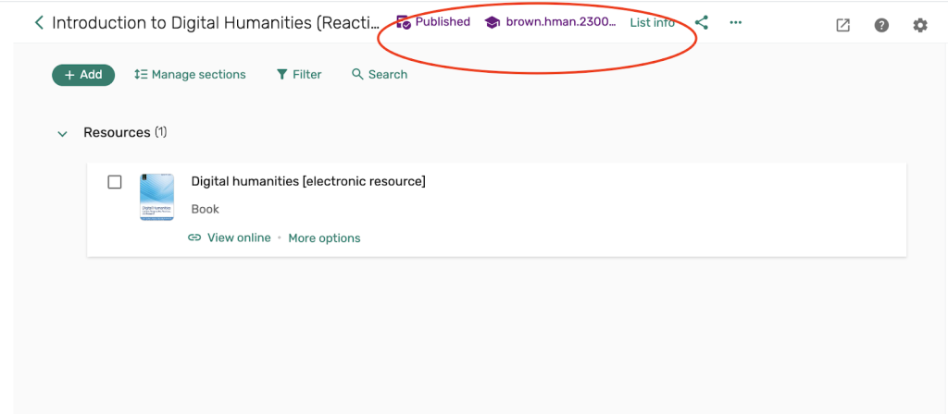Open list in new window icon
This screenshot has width=948, height=414.
pos(842,26)
